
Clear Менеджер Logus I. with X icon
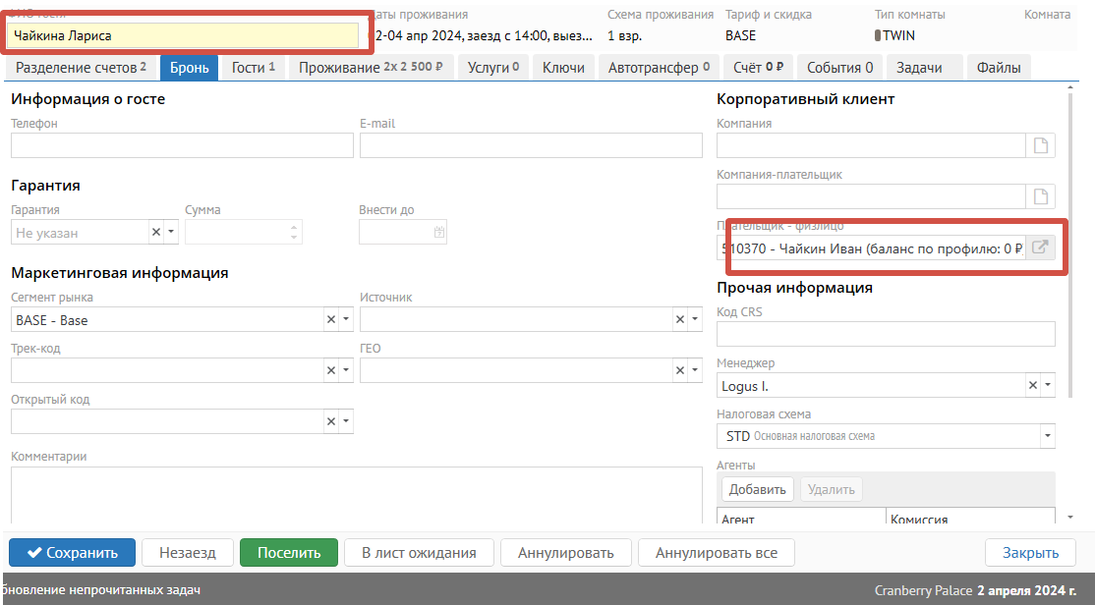tap(1032, 386)
